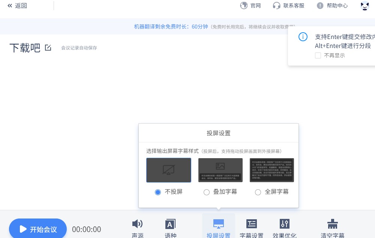The image size is (375, 238).
Task: Click the 投屏设置 panel title
Action: 219,133
